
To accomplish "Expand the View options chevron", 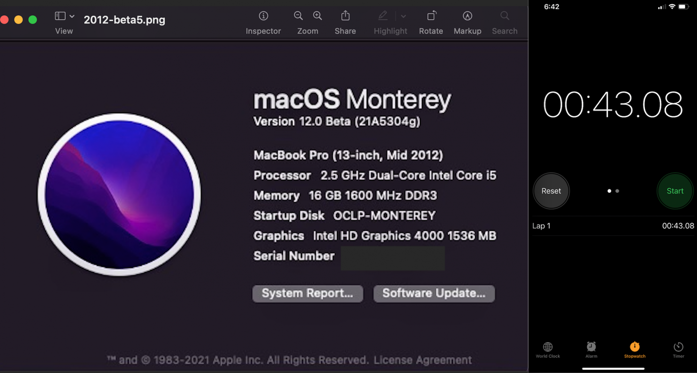I will [72, 16].
